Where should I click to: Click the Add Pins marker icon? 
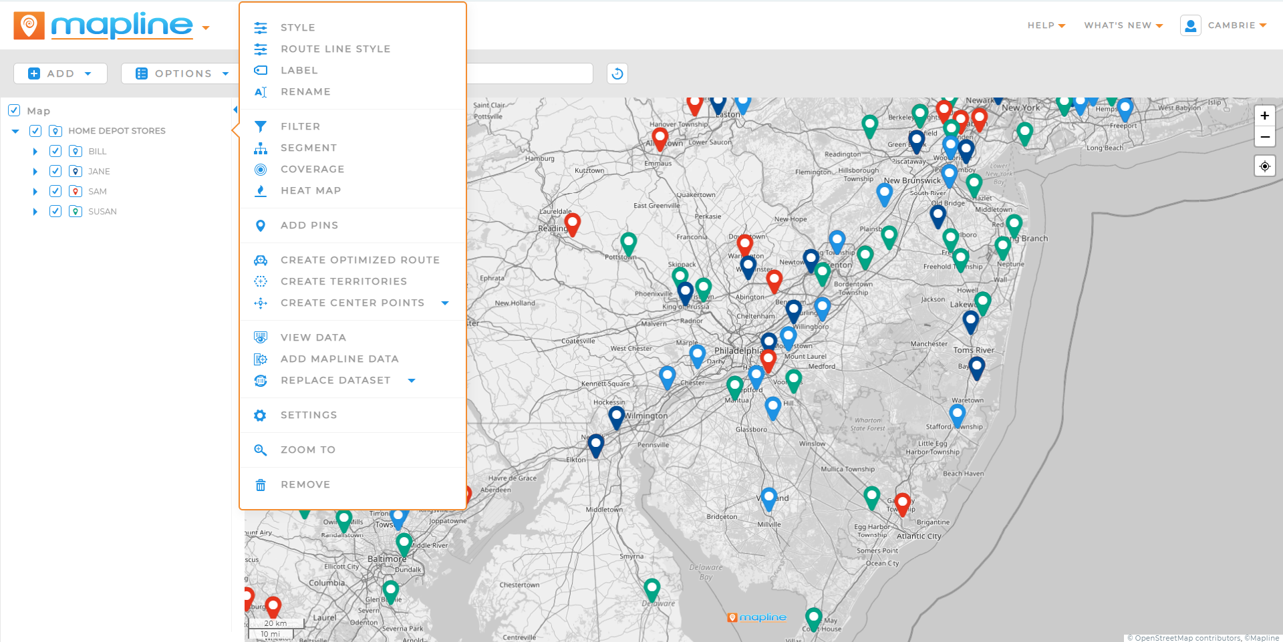[261, 225]
